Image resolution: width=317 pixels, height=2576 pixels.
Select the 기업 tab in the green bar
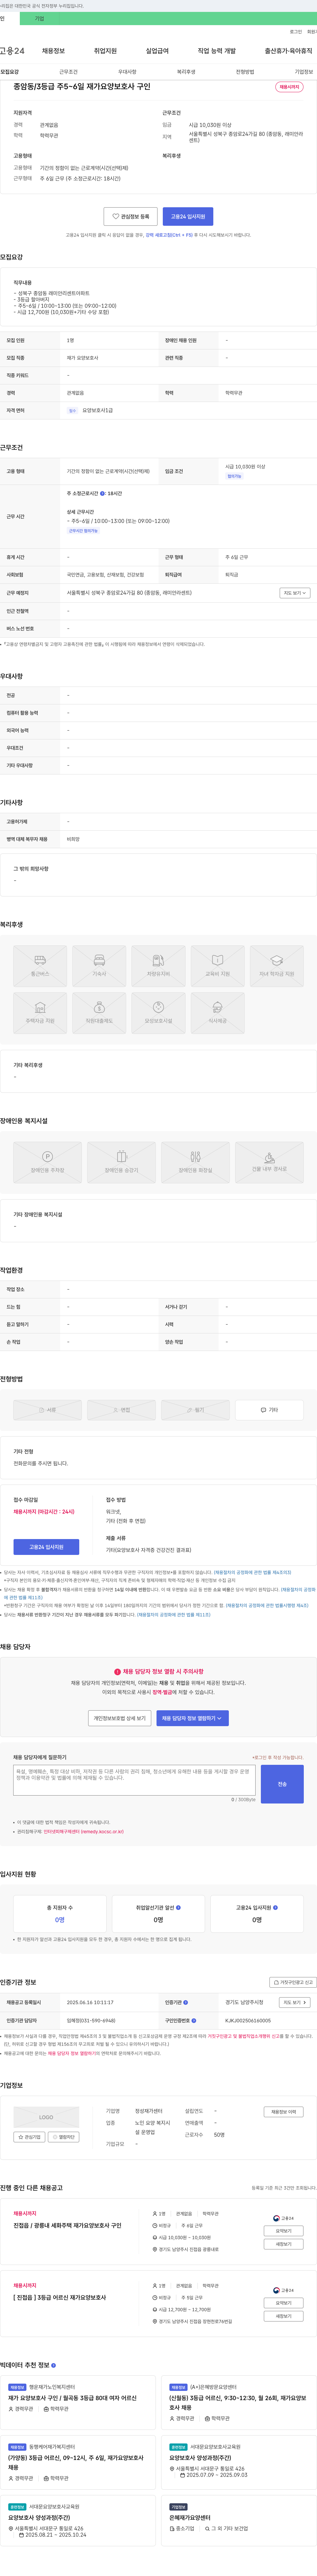coord(39,18)
